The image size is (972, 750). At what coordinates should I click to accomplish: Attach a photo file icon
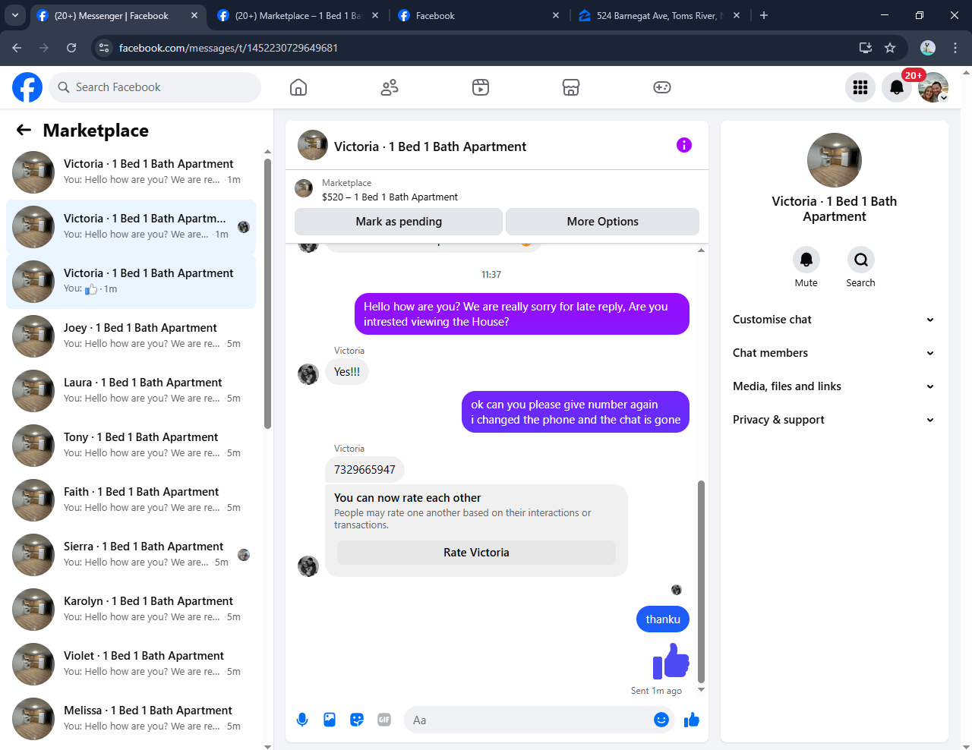click(330, 720)
